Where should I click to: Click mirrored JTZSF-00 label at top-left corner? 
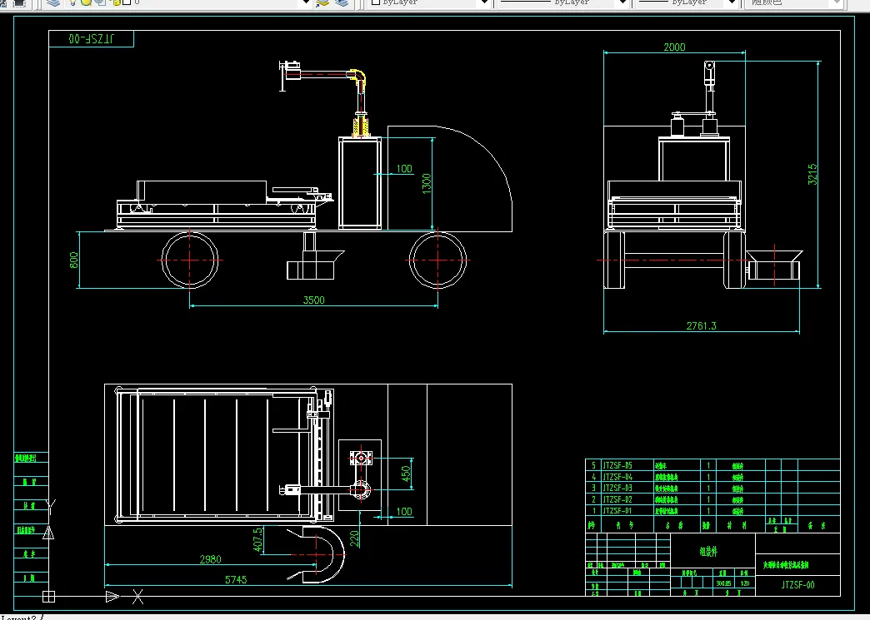pos(91,38)
